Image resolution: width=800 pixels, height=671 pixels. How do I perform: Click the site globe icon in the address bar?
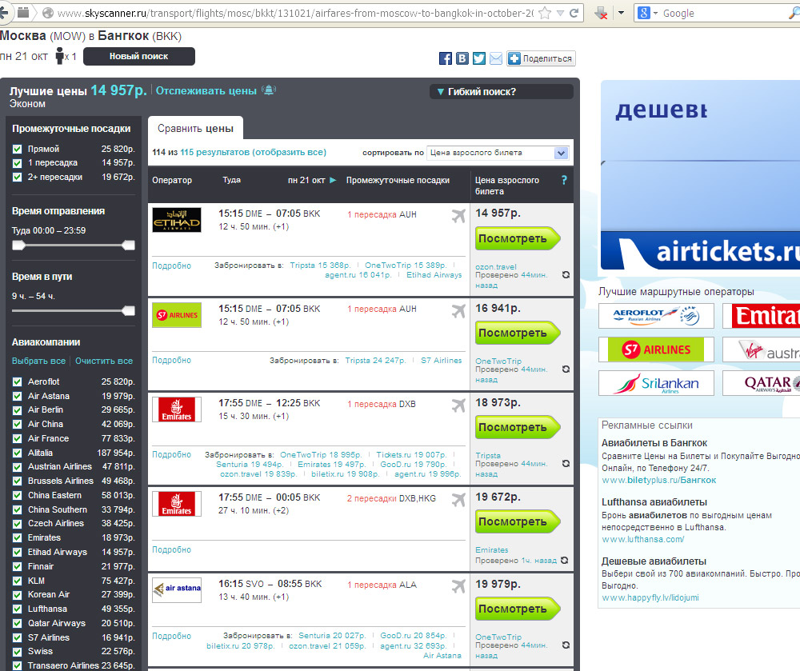tap(48, 14)
